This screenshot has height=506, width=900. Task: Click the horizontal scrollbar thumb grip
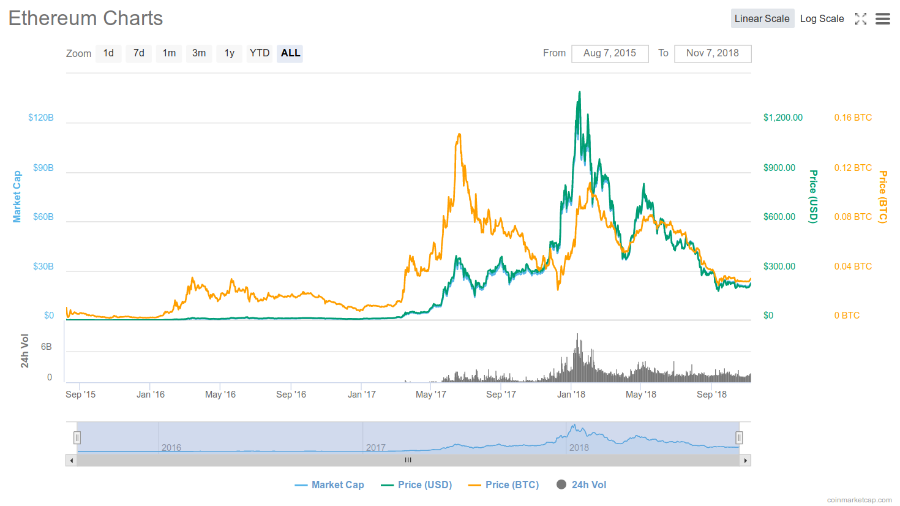[x=408, y=460]
